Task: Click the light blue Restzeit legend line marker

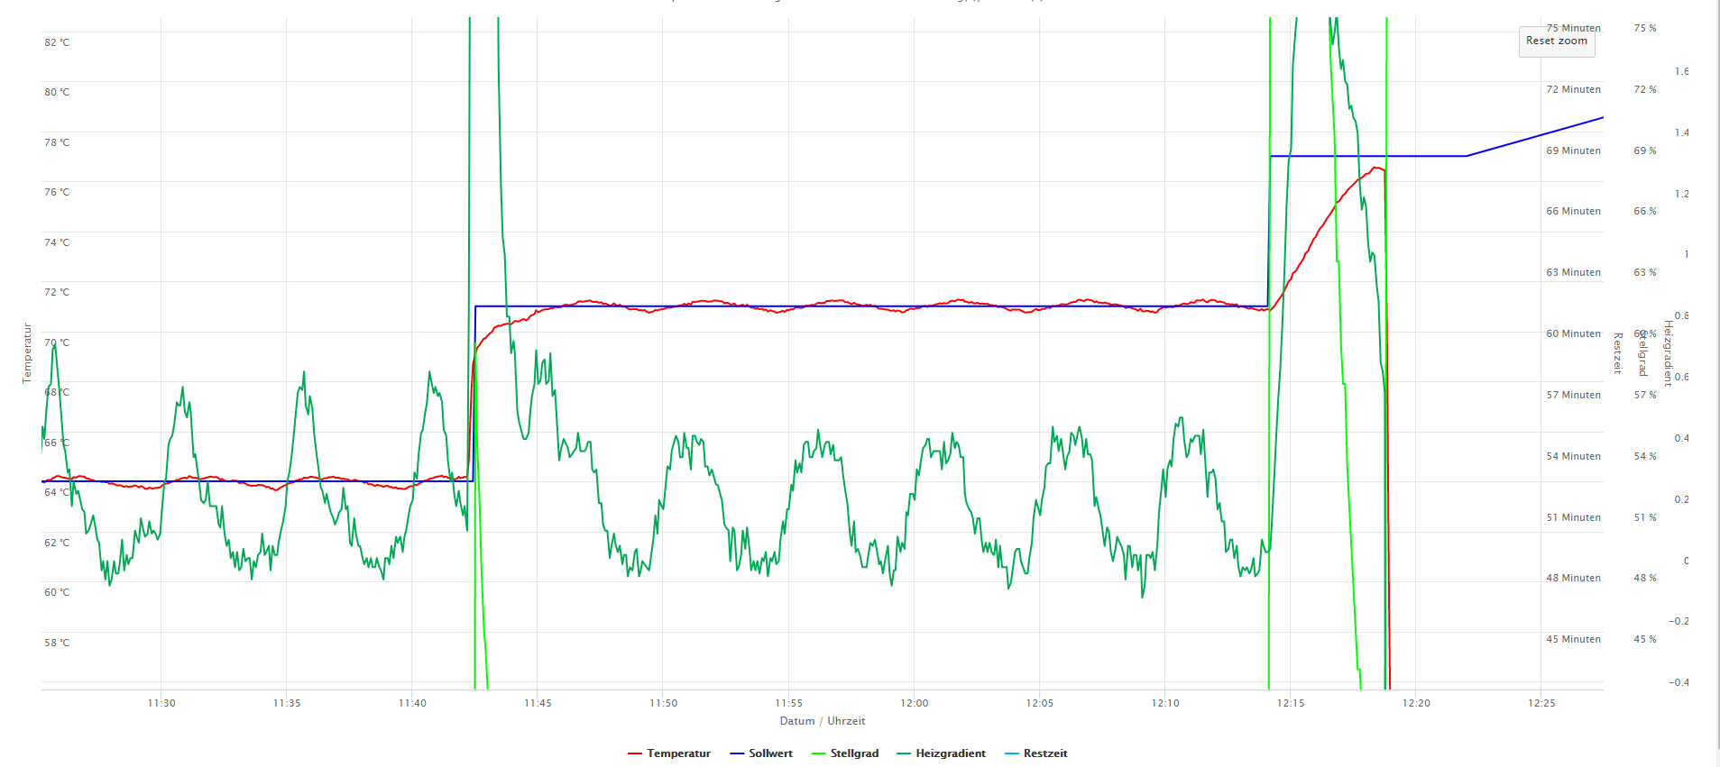Action: (1011, 753)
